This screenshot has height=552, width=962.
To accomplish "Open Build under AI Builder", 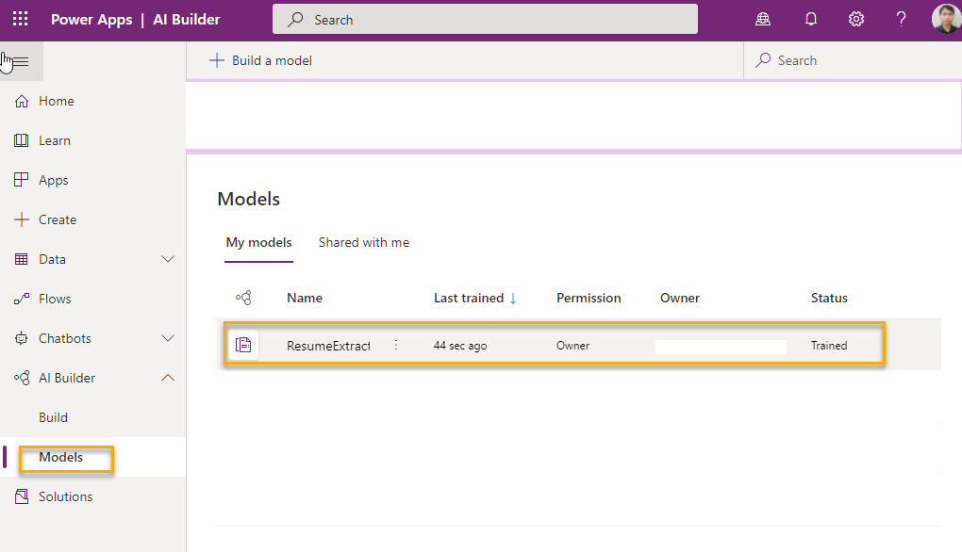I will point(54,417).
